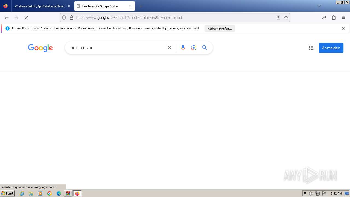350x197 pixels.
Task: Open the WinRAR taskbar item
Action: tap(68, 193)
